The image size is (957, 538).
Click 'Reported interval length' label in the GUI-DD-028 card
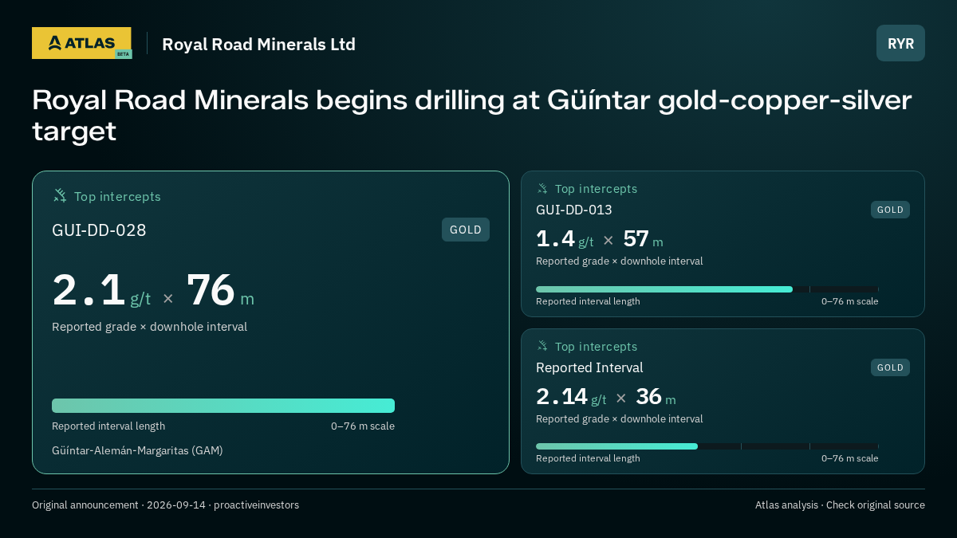point(108,426)
